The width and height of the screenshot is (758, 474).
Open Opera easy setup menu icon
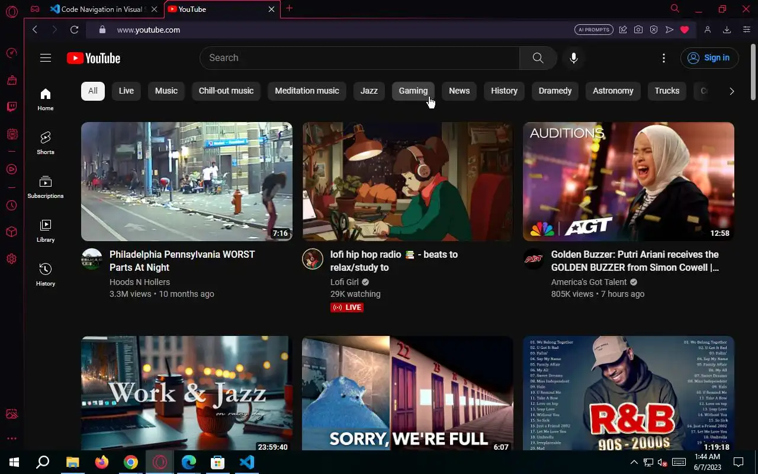pyautogui.click(x=747, y=30)
